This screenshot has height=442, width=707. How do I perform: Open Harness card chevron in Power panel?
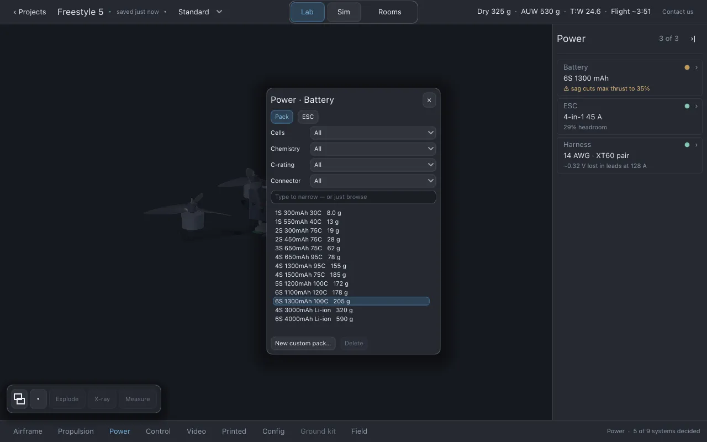pos(697,145)
